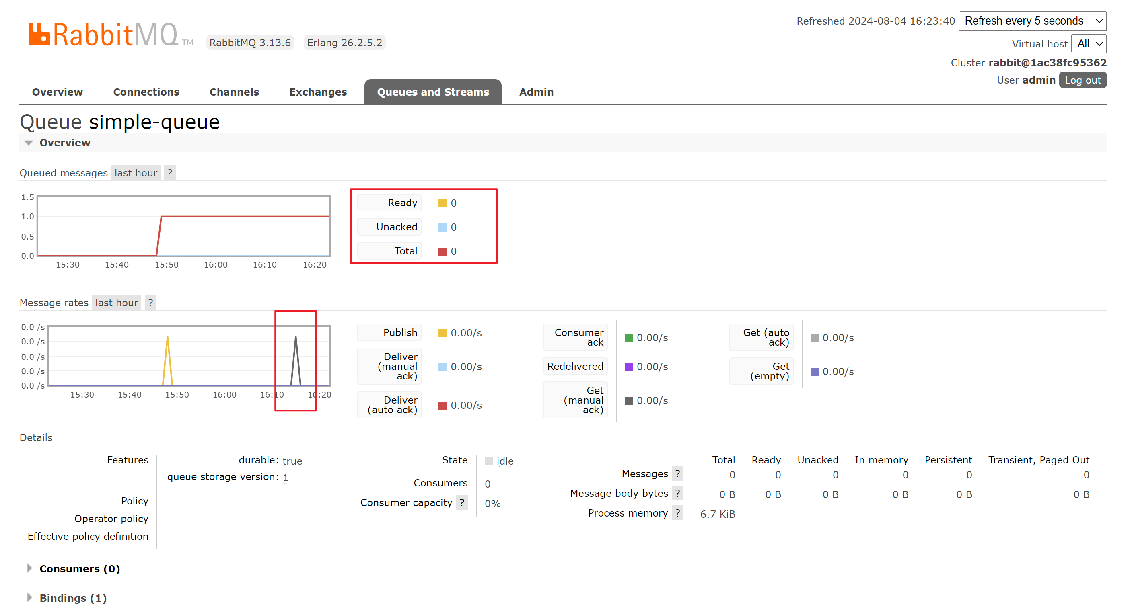Click the gray Get (auto ack) swatch
The height and width of the screenshot is (615, 1132).
815,338
